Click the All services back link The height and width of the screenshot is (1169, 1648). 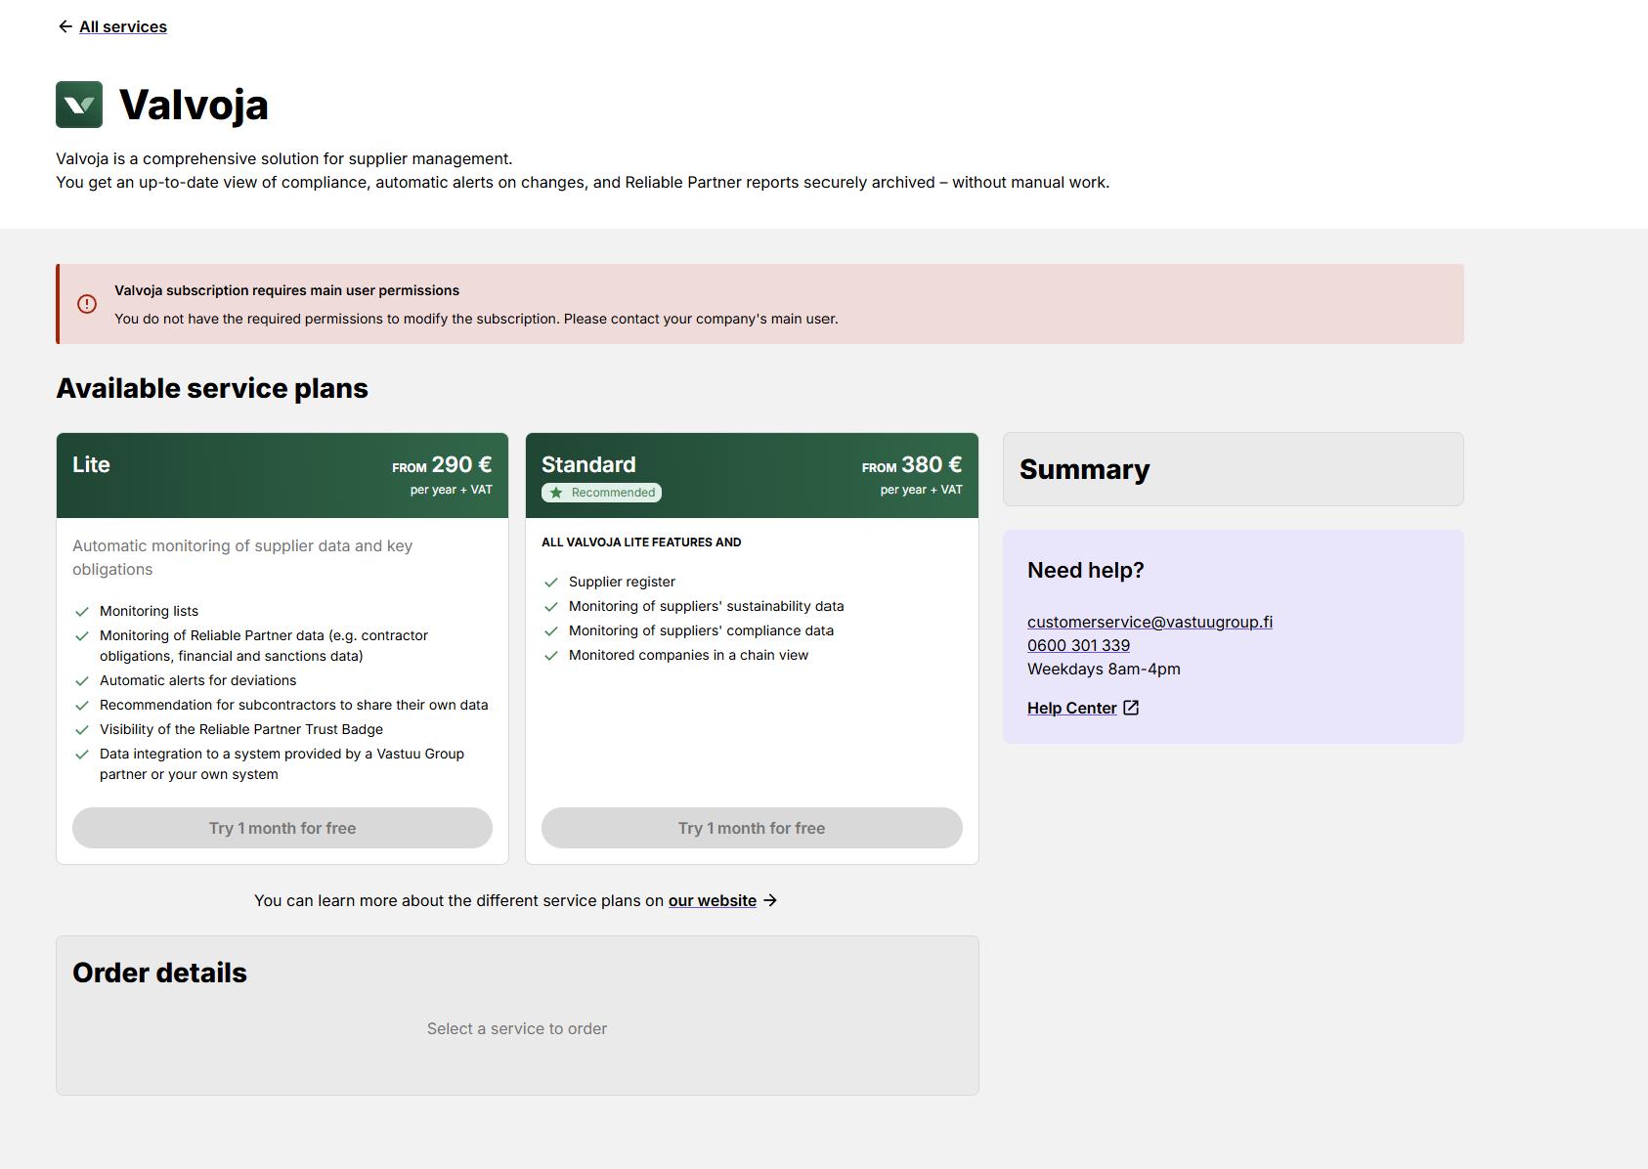123,26
